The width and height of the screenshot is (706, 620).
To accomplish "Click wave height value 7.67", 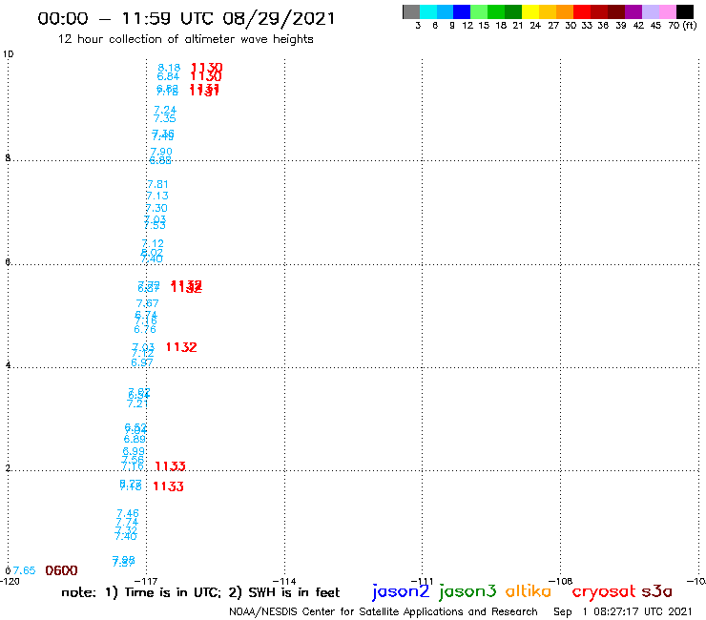I will click(148, 303).
